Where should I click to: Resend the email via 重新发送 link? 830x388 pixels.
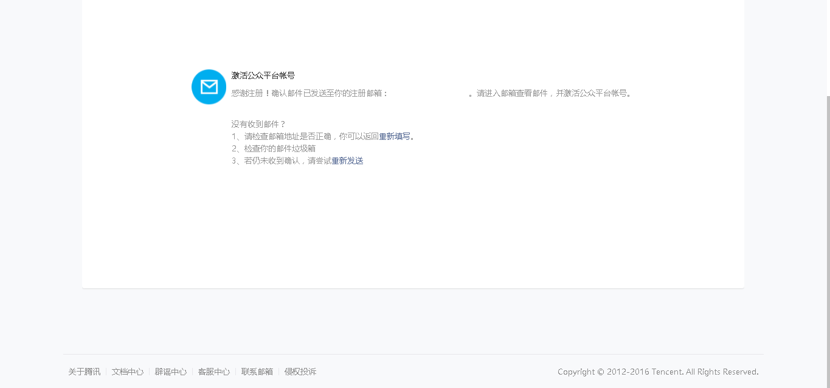(347, 161)
